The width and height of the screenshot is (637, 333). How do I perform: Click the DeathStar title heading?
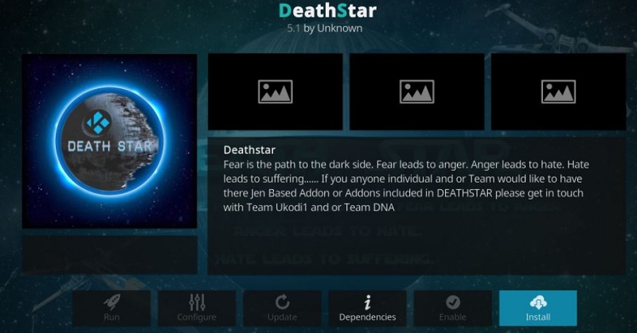click(x=327, y=10)
